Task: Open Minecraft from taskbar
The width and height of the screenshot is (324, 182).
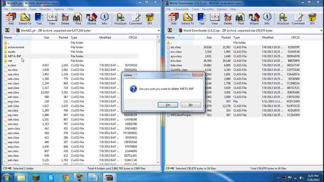Action: click(36, 177)
